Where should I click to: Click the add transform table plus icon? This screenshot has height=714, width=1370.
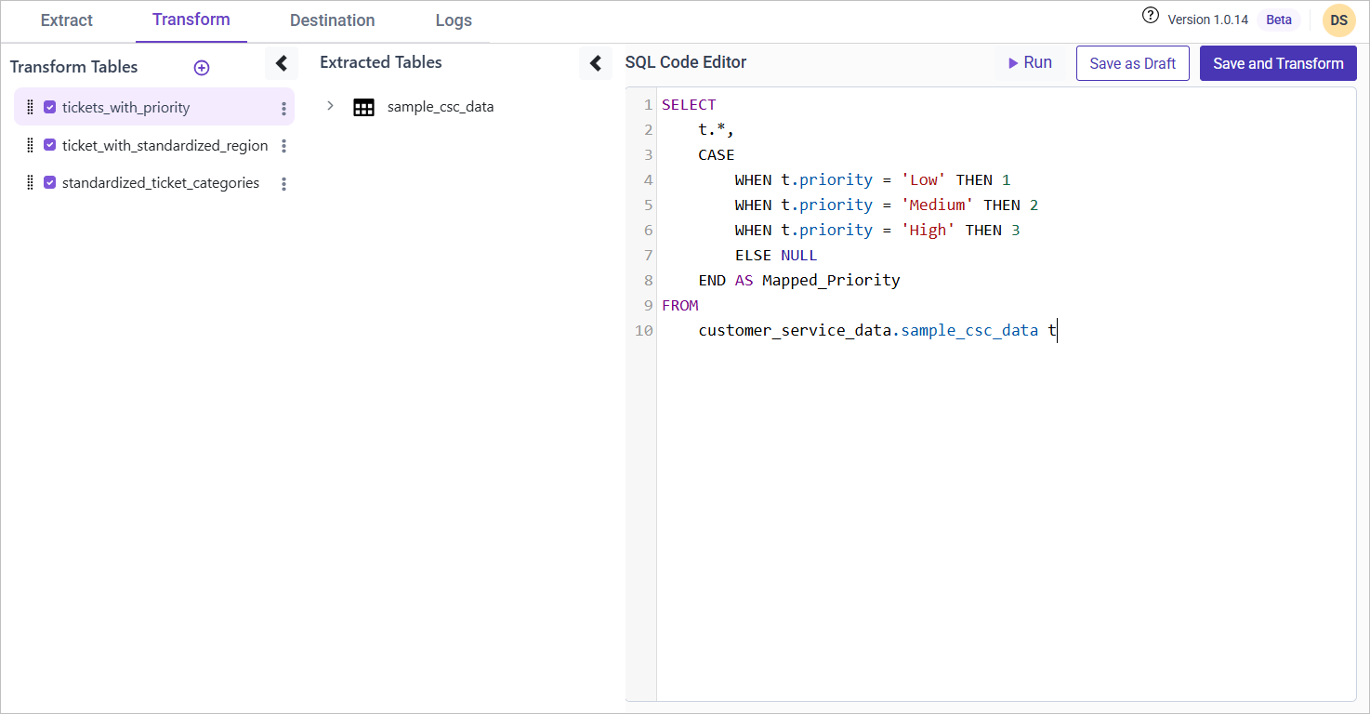tap(202, 68)
